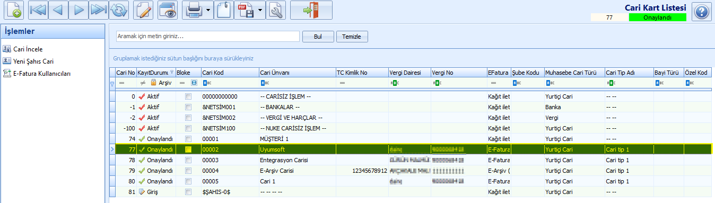Open the Yeni Şahıs Cari link
The width and height of the screenshot is (715, 203).
(x=33, y=61)
